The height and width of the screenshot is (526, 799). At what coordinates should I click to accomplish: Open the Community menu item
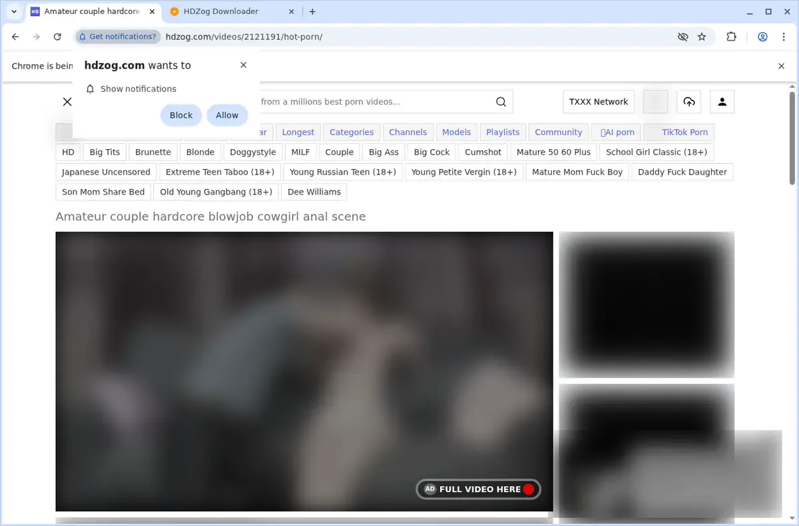pos(559,132)
